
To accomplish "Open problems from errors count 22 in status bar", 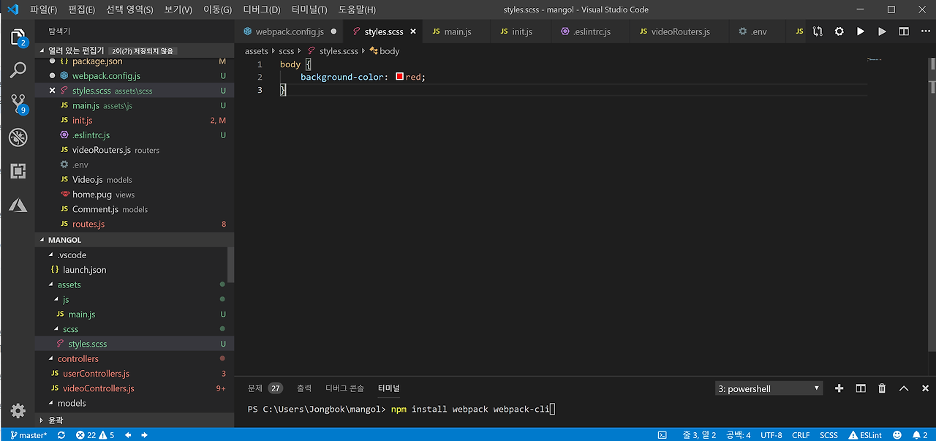I will pyautogui.click(x=87, y=435).
